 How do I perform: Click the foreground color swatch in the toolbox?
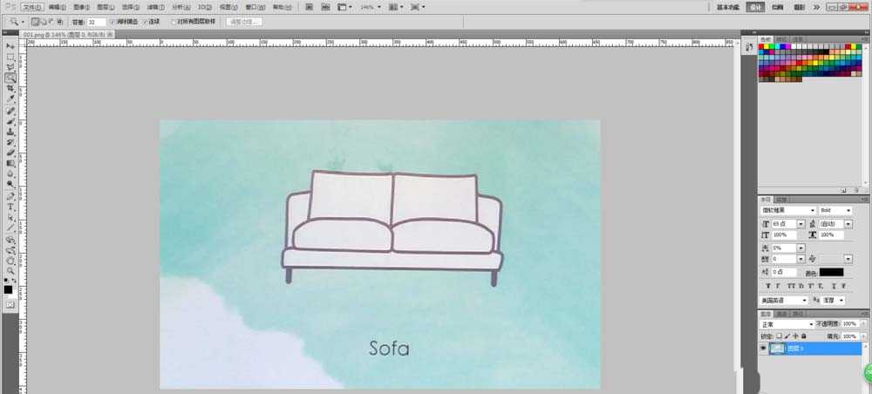(x=8, y=289)
